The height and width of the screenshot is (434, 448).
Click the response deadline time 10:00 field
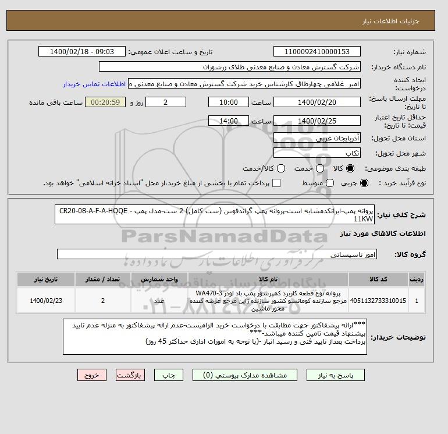(x=229, y=102)
